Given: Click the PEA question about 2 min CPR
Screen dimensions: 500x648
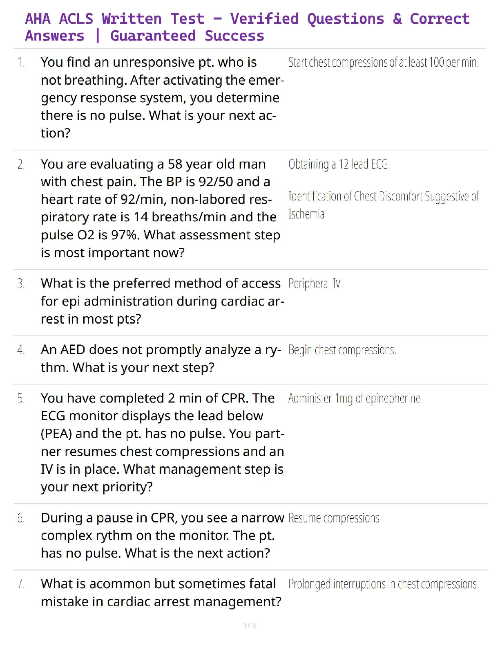Looking at the screenshot, I should (x=162, y=442).
